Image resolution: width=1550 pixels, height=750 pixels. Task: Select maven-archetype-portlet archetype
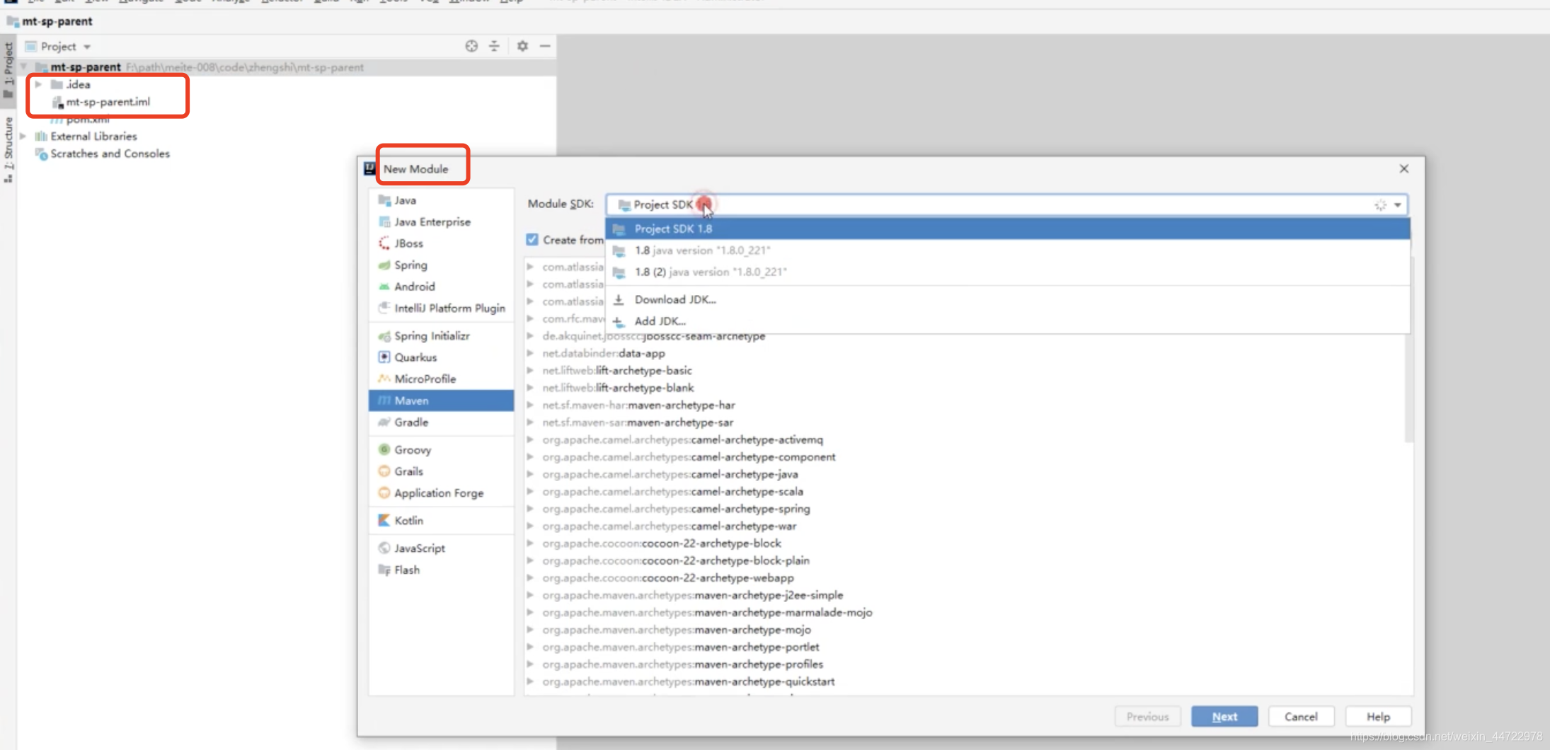coord(681,647)
